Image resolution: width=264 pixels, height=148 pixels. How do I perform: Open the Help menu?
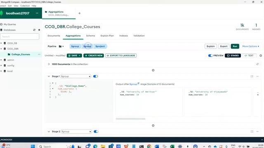(34, 6)
